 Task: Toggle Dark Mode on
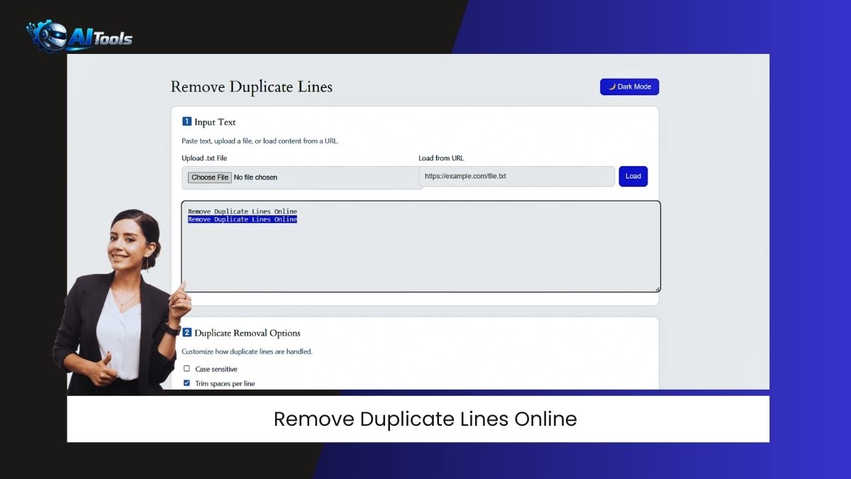click(629, 86)
